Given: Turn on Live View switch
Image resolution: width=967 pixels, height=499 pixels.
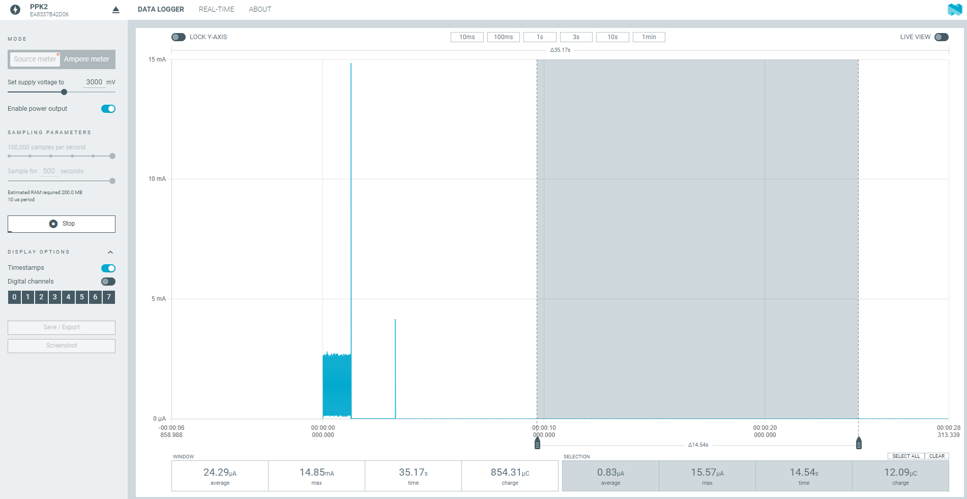Looking at the screenshot, I should [x=941, y=37].
